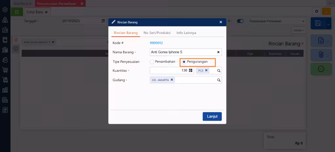The image size is (335, 152).
Task: Clear the Nama Barang field with x
Action: tap(218, 52)
